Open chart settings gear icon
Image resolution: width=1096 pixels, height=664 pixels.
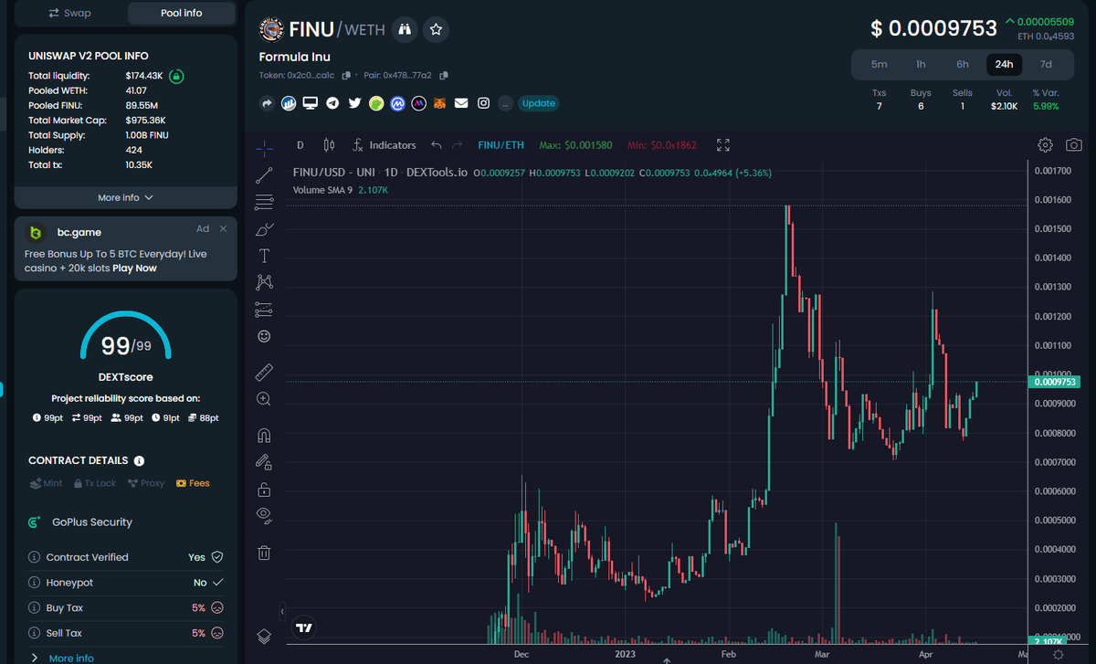tap(1046, 145)
